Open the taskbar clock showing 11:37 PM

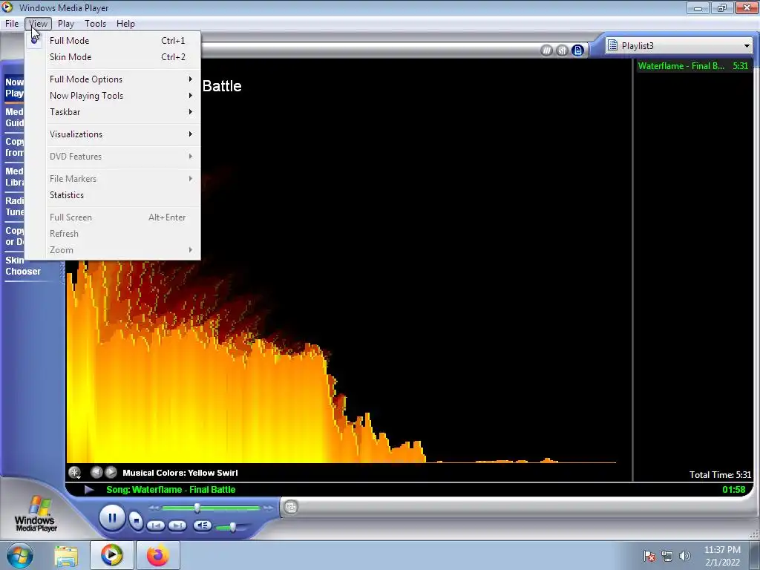722,556
